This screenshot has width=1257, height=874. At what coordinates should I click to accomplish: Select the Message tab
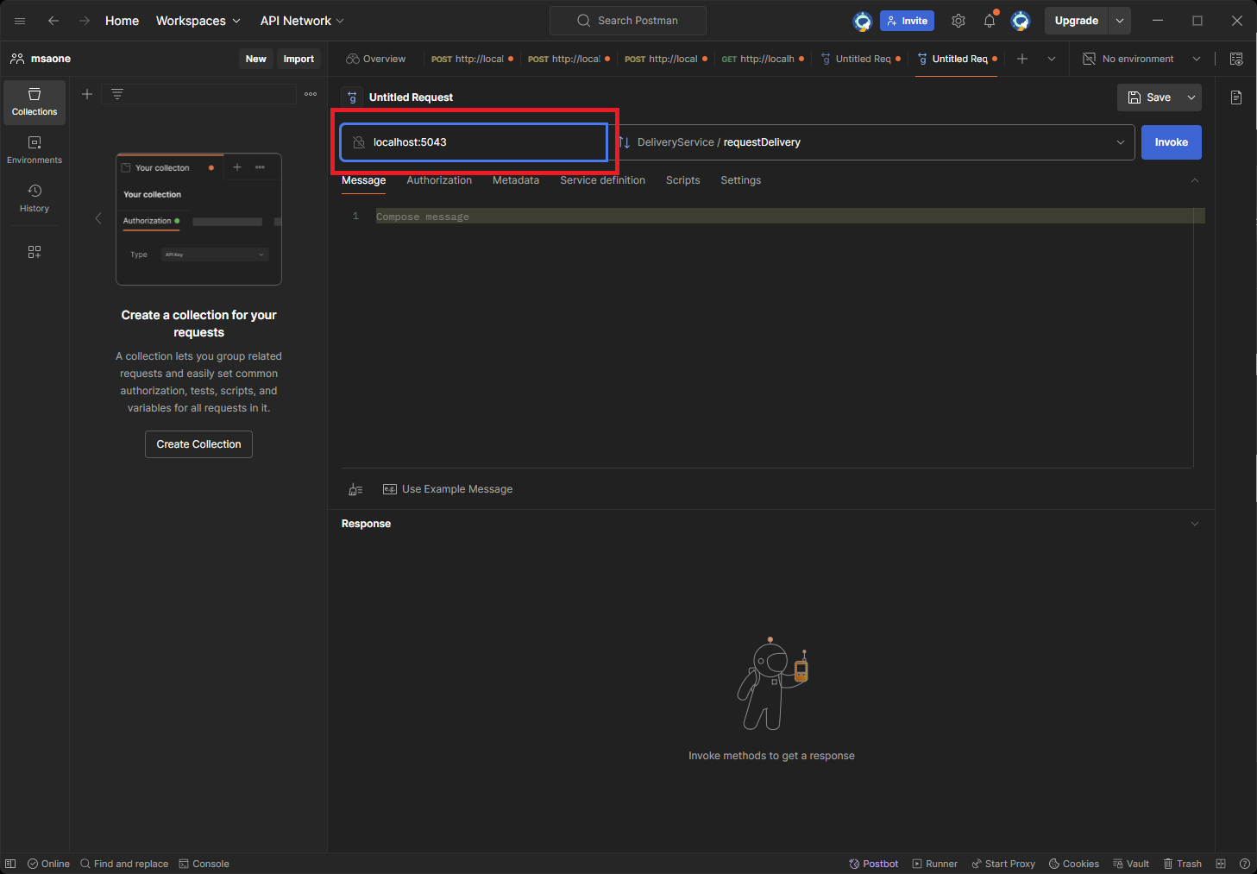363,180
